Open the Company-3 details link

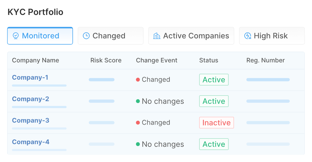pos(30,120)
